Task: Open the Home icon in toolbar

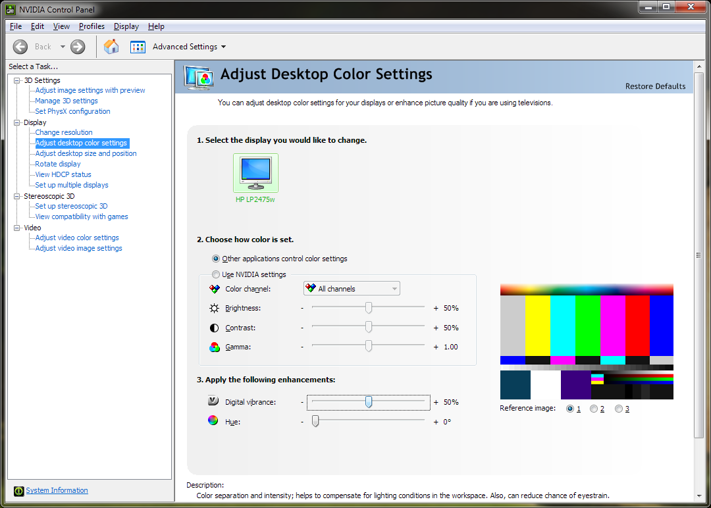Action: (111, 46)
